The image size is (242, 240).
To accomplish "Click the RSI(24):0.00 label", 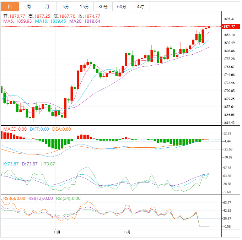I will click(68, 198).
